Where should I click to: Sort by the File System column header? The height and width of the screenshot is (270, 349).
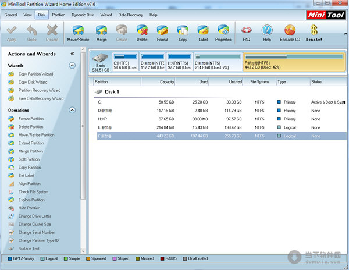pyautogui.click(x=259, y=82)
